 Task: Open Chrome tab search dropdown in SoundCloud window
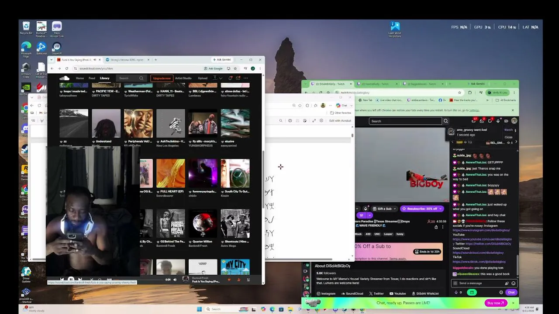52,60
